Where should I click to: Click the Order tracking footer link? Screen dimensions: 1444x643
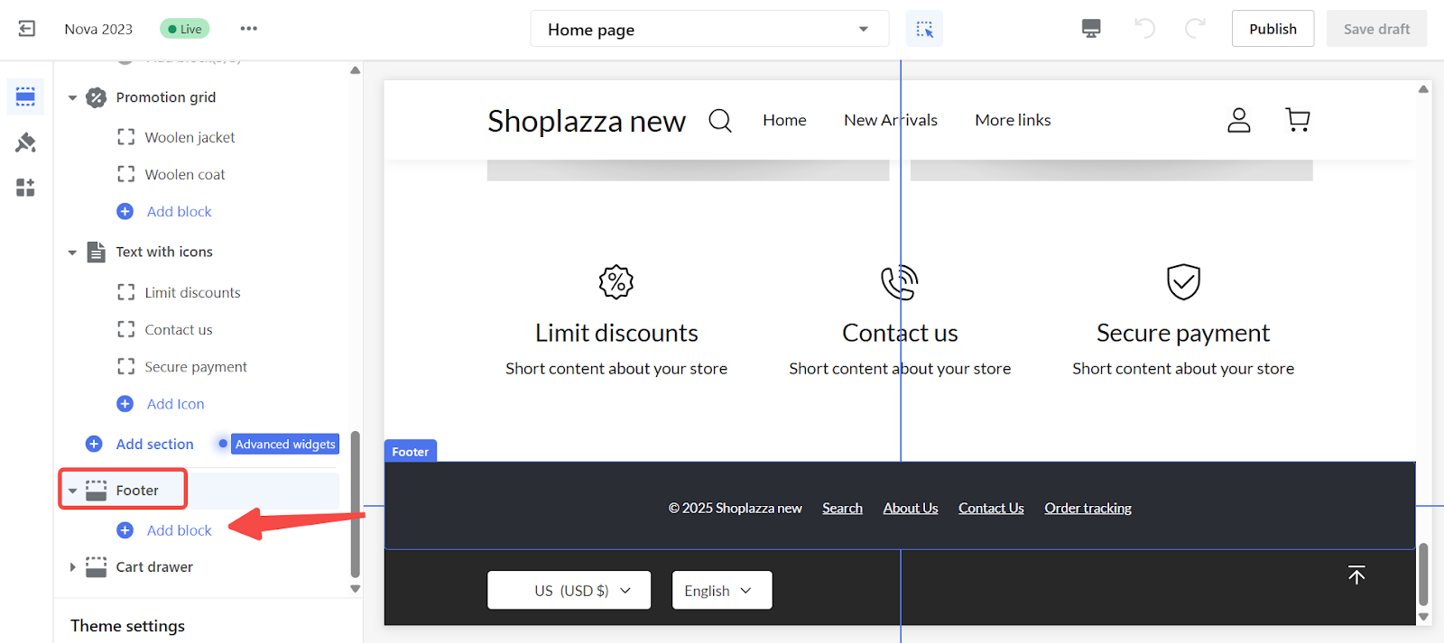click(1088, 509)
